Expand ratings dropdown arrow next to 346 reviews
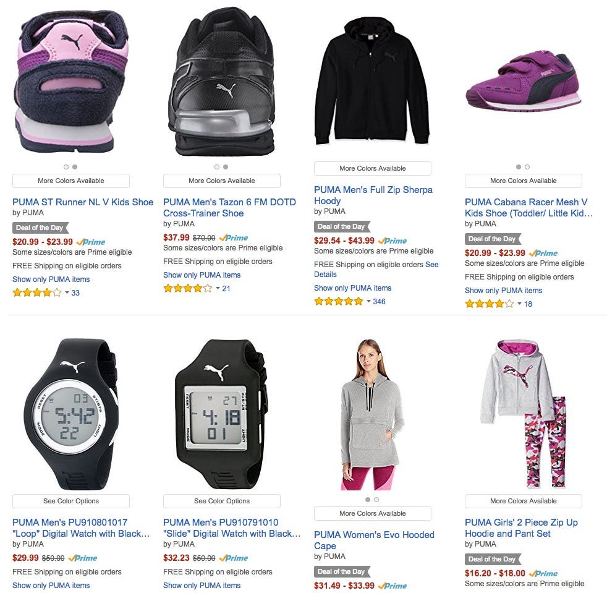This screenshot has height=593, width=607. click(368, 301)
